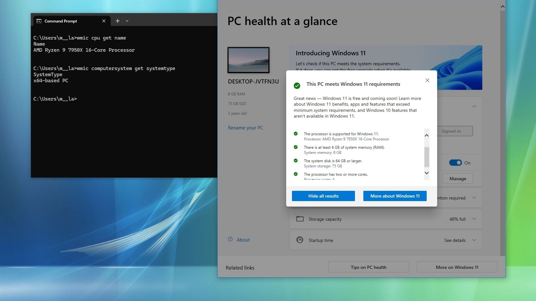Click the About question mark icon
The width and height of the screenshot is (536, 301).
230,239
